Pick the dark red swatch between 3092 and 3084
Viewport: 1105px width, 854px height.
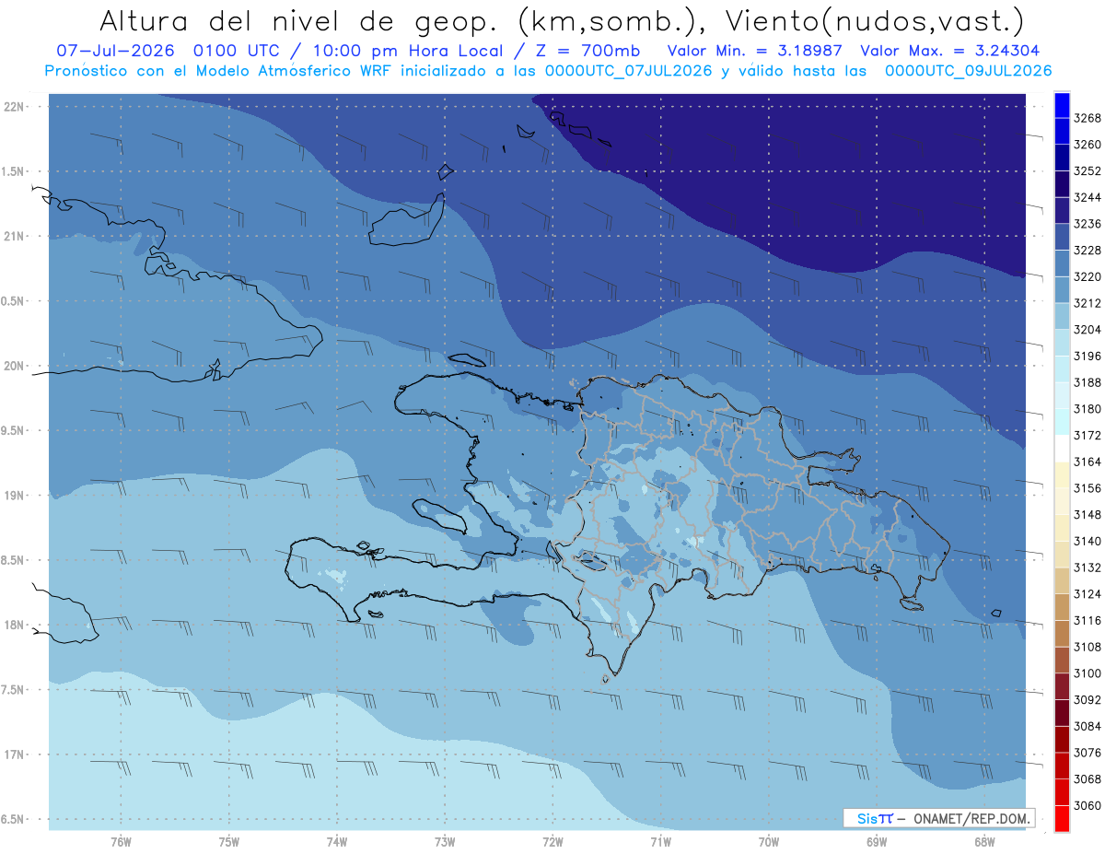[1062, 713]
